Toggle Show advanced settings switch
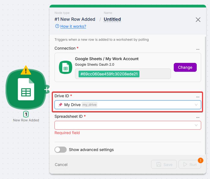 click(61, 150)
